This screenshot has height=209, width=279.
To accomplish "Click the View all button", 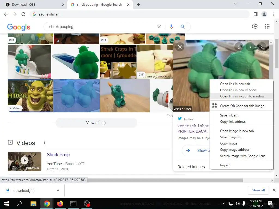I will 96,123.
